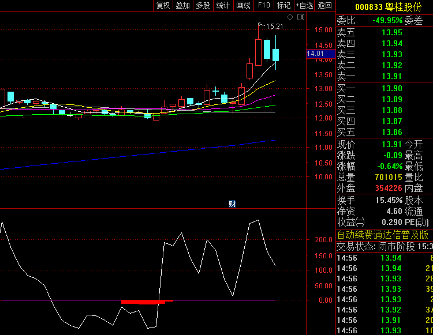Viewport: 433px width, 335px height.
Task: Click the 涨幅 value -0.64%
Action: point(390,166)
